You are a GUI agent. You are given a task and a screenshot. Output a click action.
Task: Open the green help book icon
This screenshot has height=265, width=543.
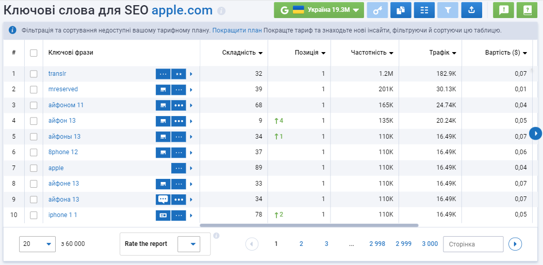click(x=526, y=10)
